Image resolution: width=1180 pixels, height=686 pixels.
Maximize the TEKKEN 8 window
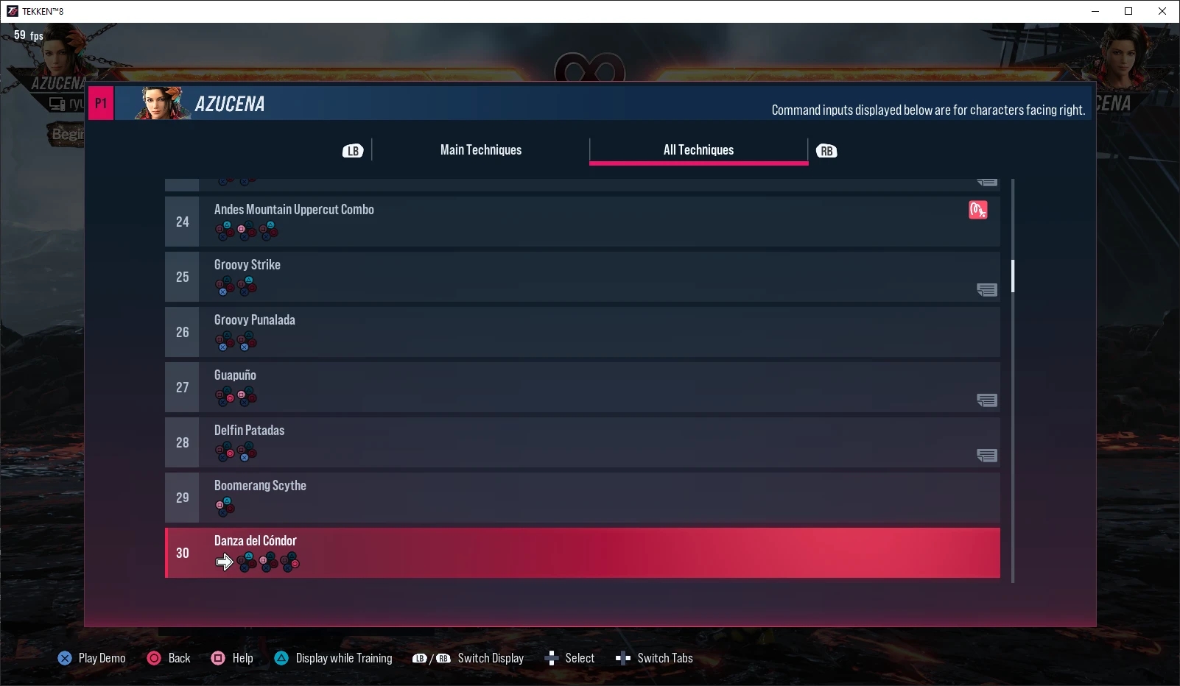click(1128, 11)
